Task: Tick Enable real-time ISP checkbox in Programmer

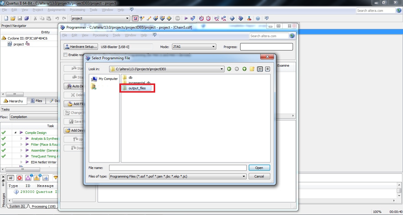Action: coord(65,55)
